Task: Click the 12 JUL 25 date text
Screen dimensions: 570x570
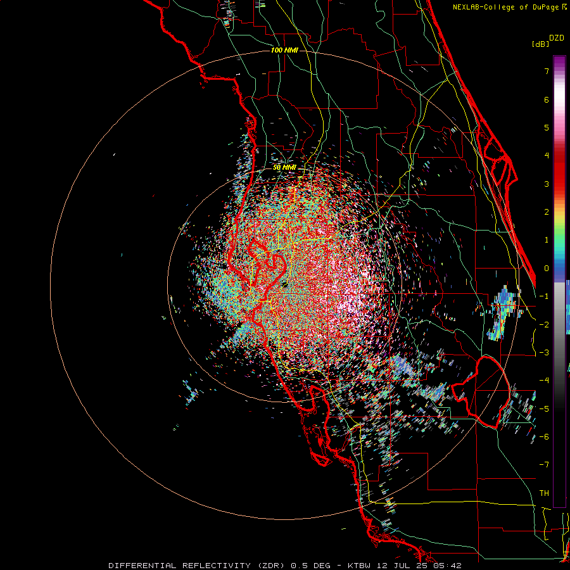Action: coord(402,566)
